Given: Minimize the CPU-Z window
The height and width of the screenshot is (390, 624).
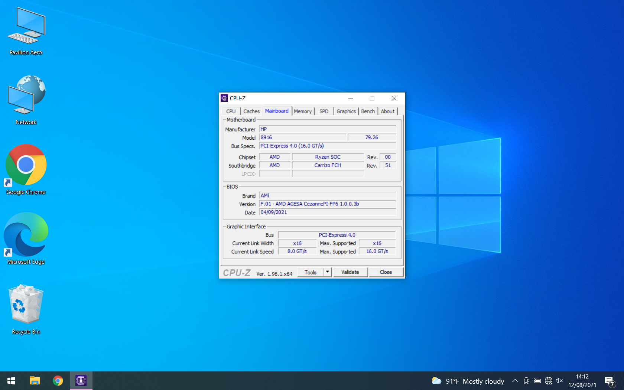Looking at the screenshot, I should (x=351, y=98).
